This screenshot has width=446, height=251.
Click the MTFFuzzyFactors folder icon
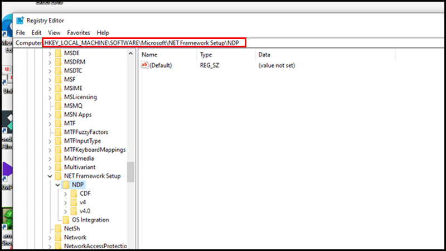(58, 132)
